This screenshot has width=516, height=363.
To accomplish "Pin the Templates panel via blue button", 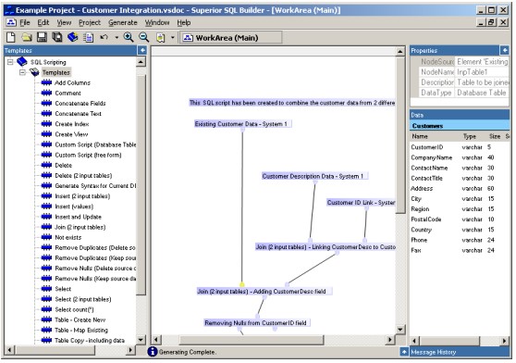I will (142, 50).
